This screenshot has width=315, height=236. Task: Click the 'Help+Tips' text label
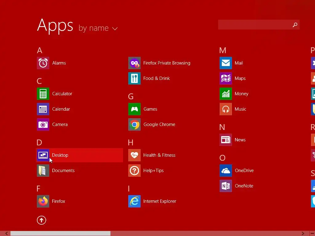coord(154,171)
